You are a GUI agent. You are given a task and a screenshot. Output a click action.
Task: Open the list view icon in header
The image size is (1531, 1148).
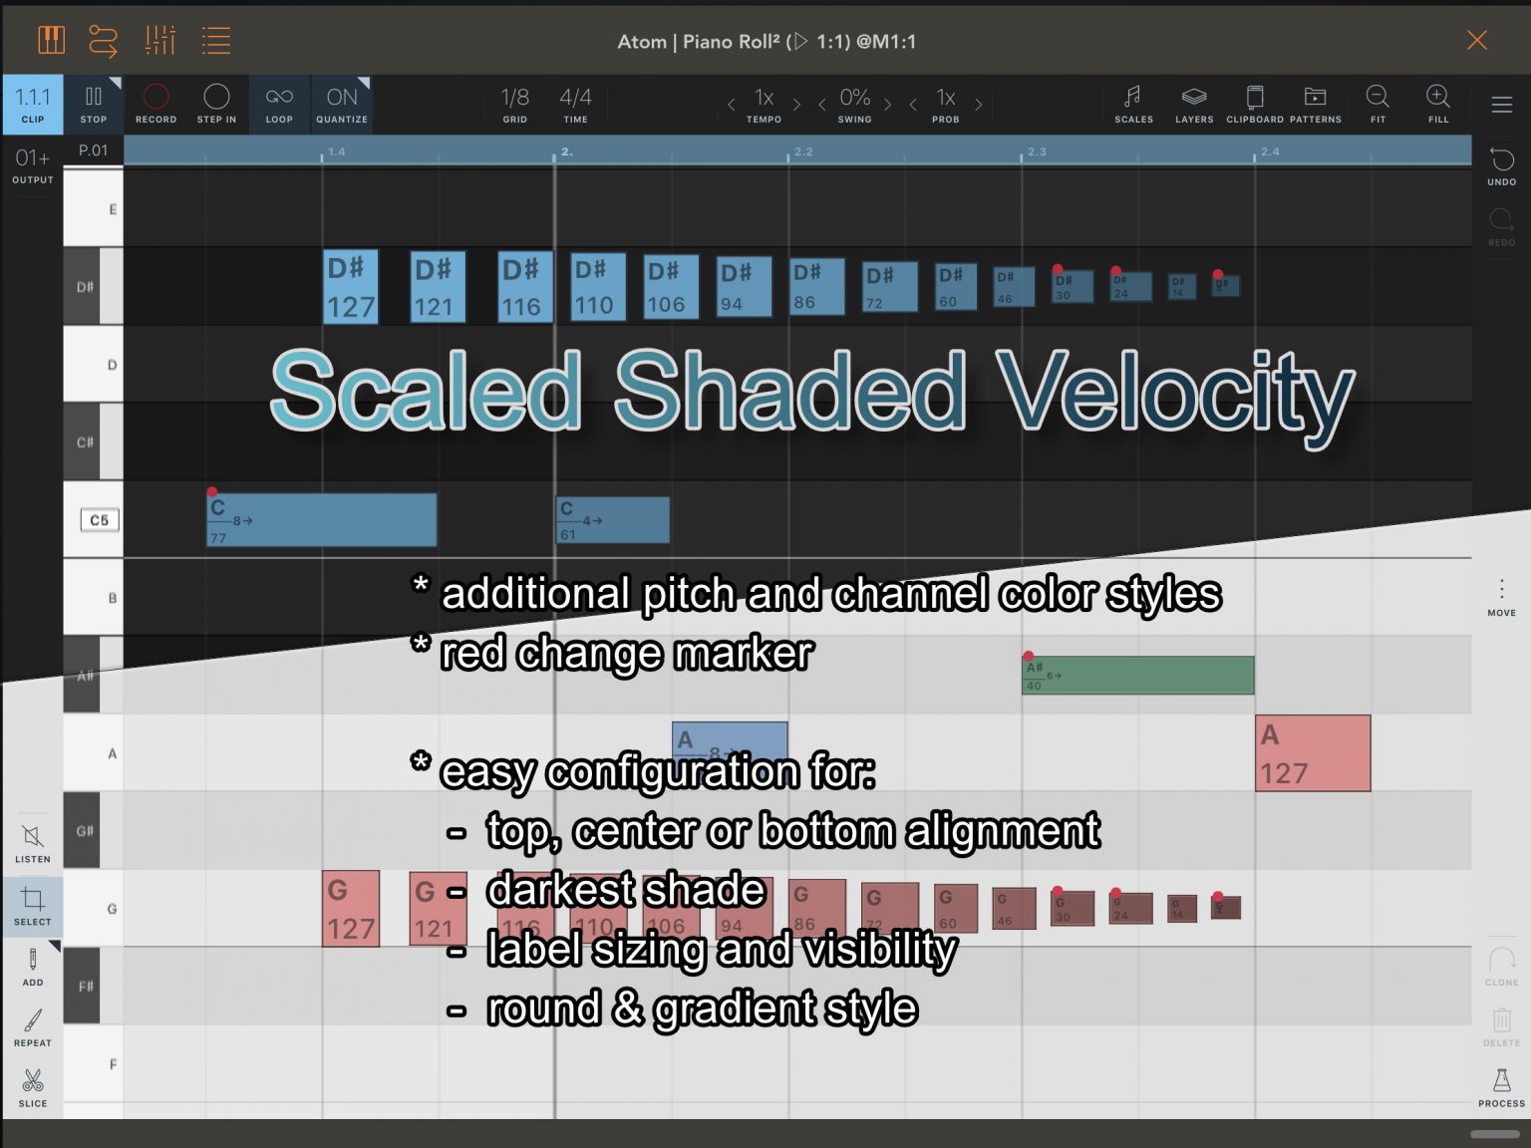click(x=215, y=40)
